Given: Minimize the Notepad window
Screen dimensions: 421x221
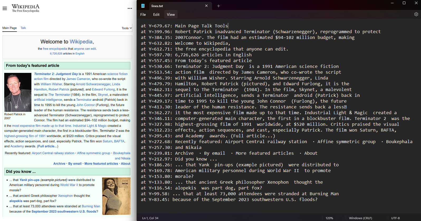Looking at the screenshot, I should (392, 3).
